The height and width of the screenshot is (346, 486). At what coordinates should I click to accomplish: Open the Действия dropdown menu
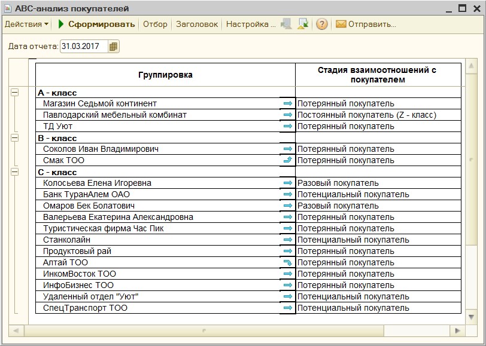pyautogui.click(x=26, y=25)
